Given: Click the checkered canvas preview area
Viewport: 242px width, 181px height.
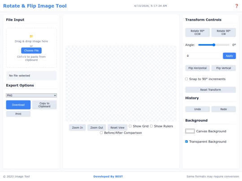Looking at the screenshot, I should coord(121,84).
